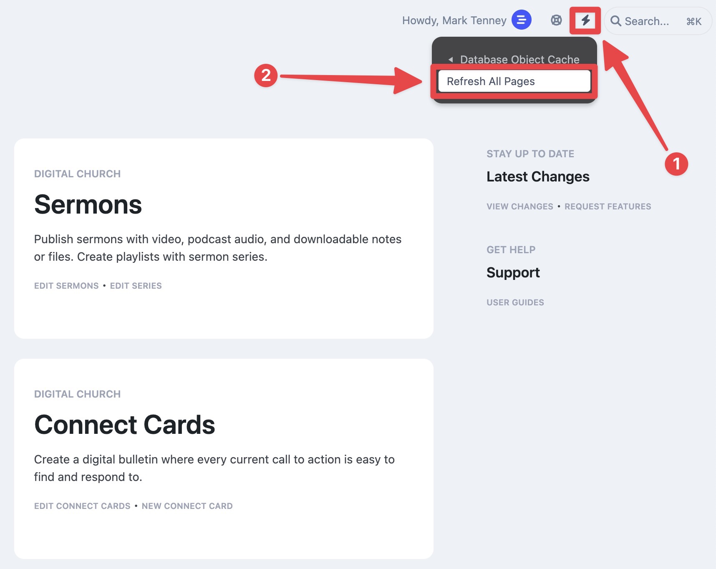The image size is (716, 569).
Task: Open the View Changes link
Action: pyautogui.click(x=520, y=206)
